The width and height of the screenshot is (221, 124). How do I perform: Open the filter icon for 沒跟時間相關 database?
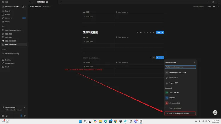click(x=138, y=32)
